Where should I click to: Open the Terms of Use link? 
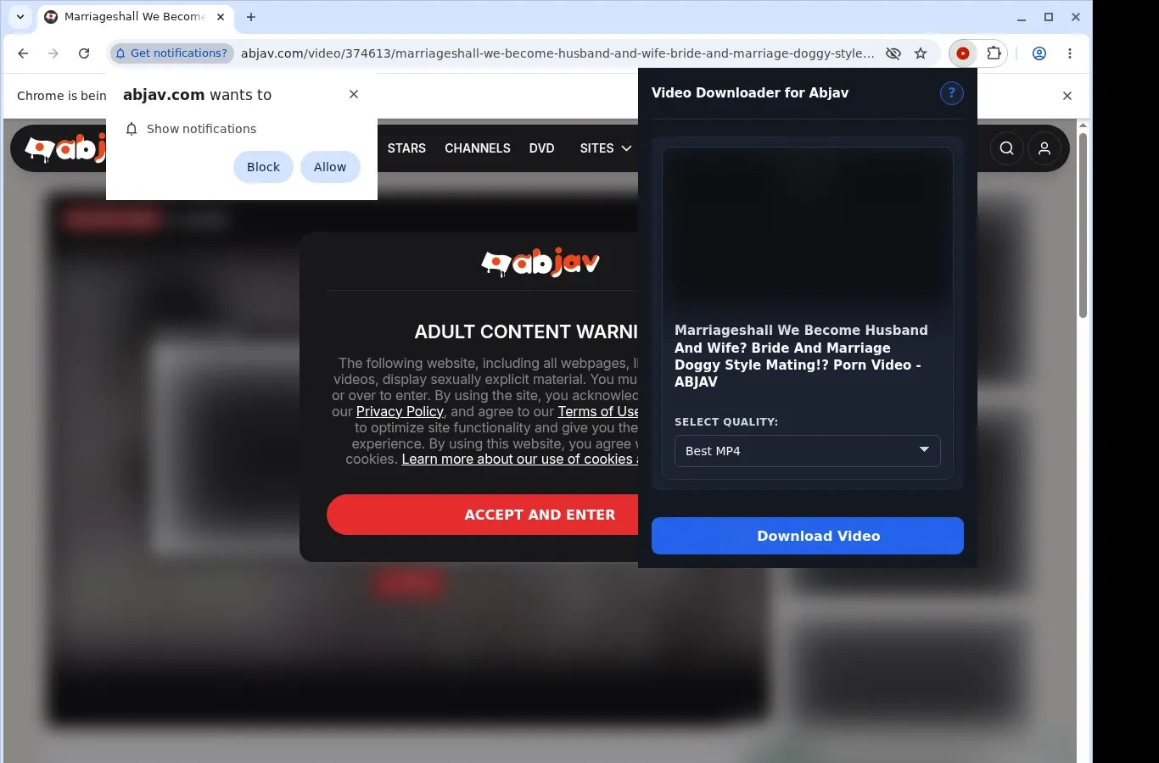(x=598, y=411)
